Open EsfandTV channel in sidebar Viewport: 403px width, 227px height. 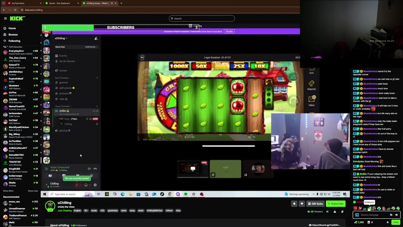20,66
